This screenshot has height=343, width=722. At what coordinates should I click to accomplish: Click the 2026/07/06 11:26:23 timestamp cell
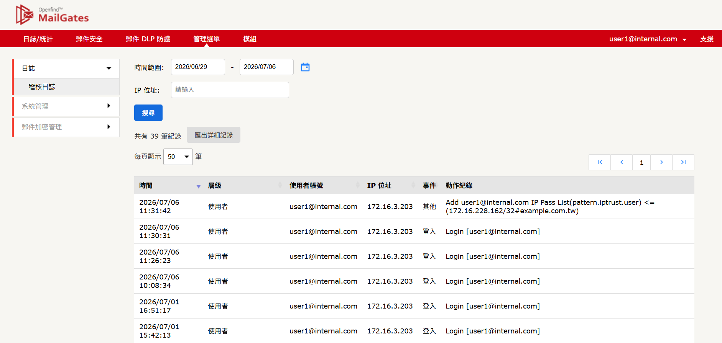click(x=159, y=256)
